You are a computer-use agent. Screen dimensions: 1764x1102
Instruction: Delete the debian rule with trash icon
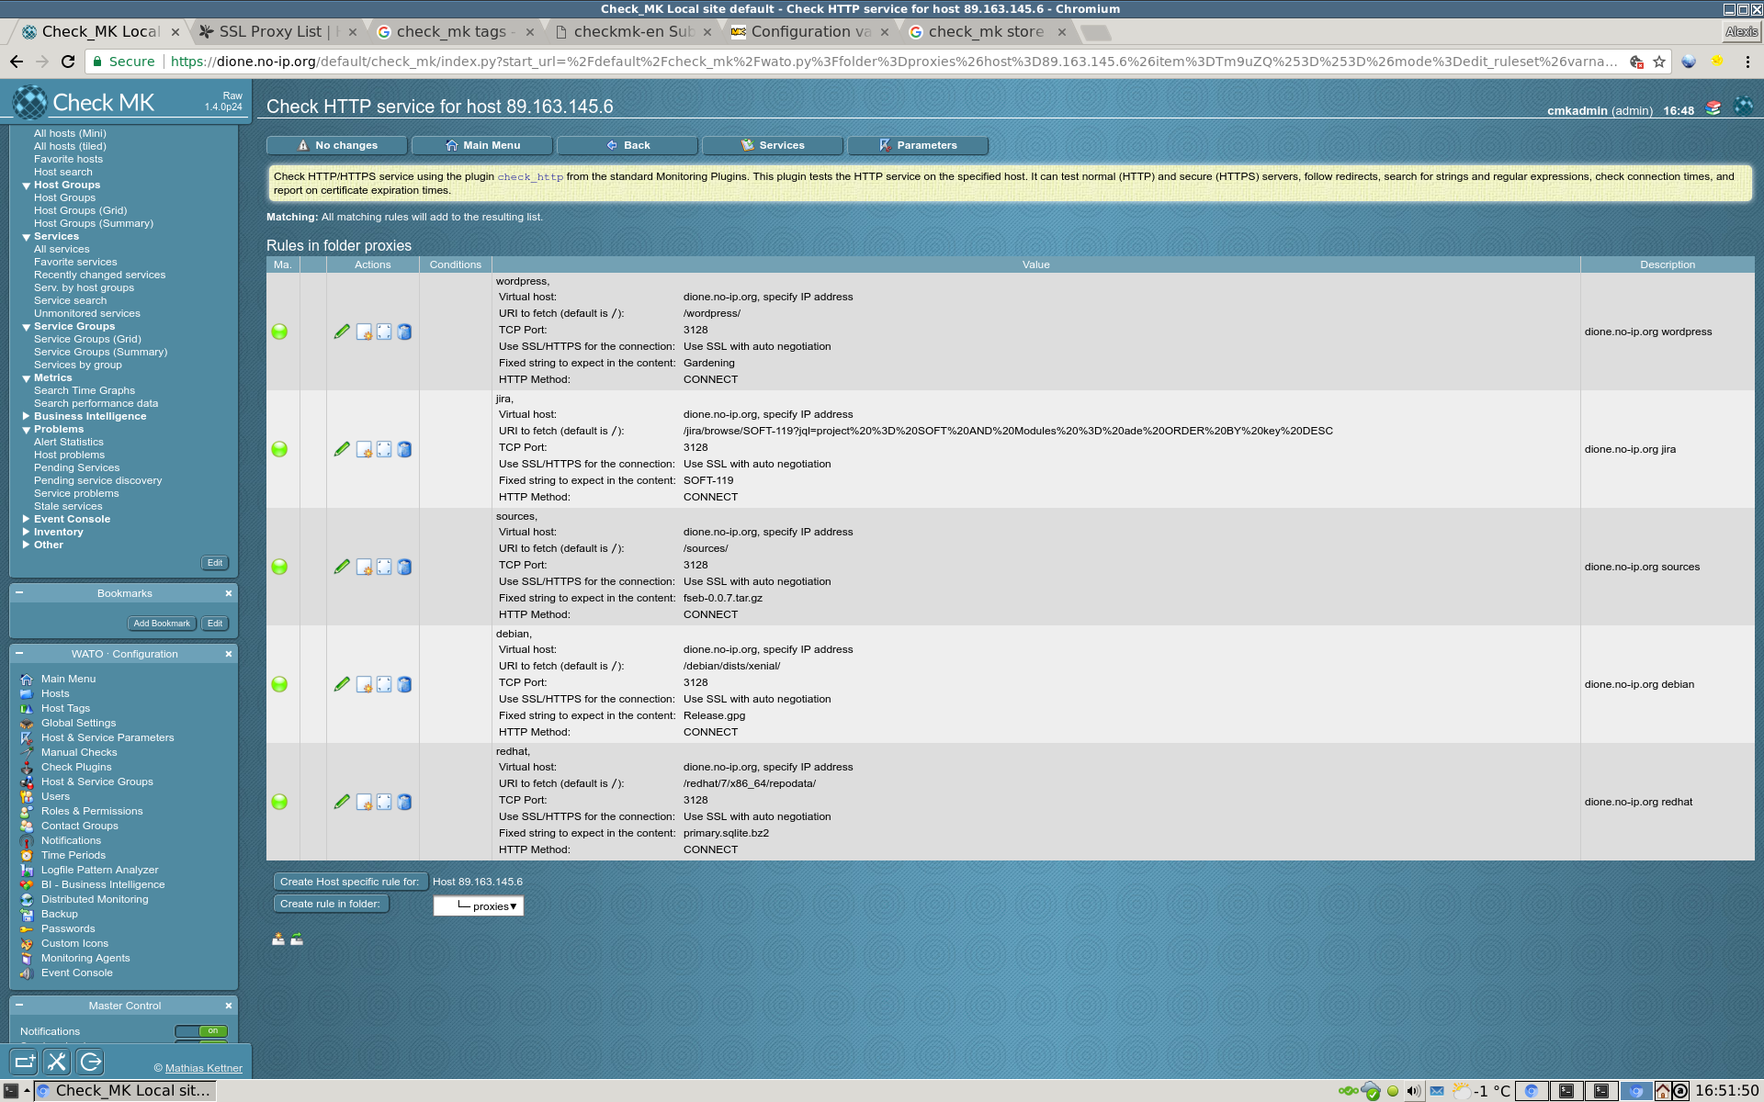pos(404,684)
